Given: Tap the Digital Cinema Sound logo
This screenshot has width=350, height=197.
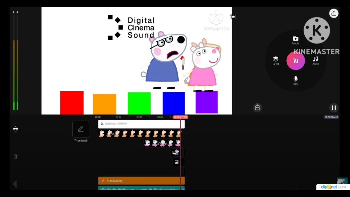Looking at the screenshot, I should [x=132, y=28].
